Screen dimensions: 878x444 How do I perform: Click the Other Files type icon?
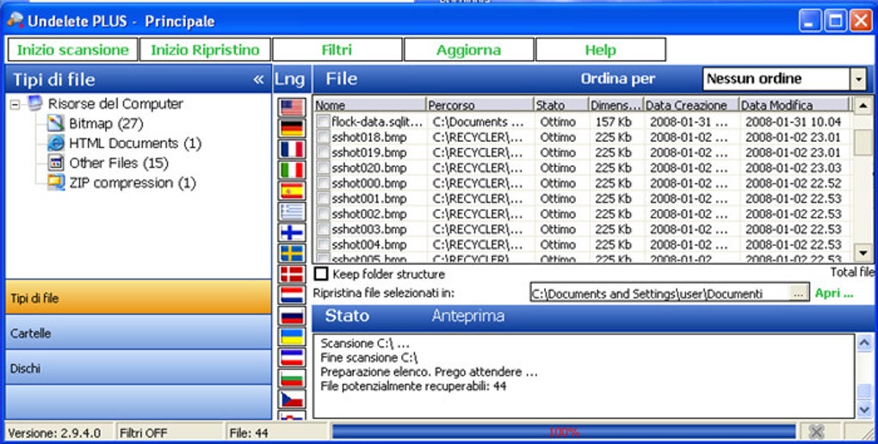pos(55,163)
